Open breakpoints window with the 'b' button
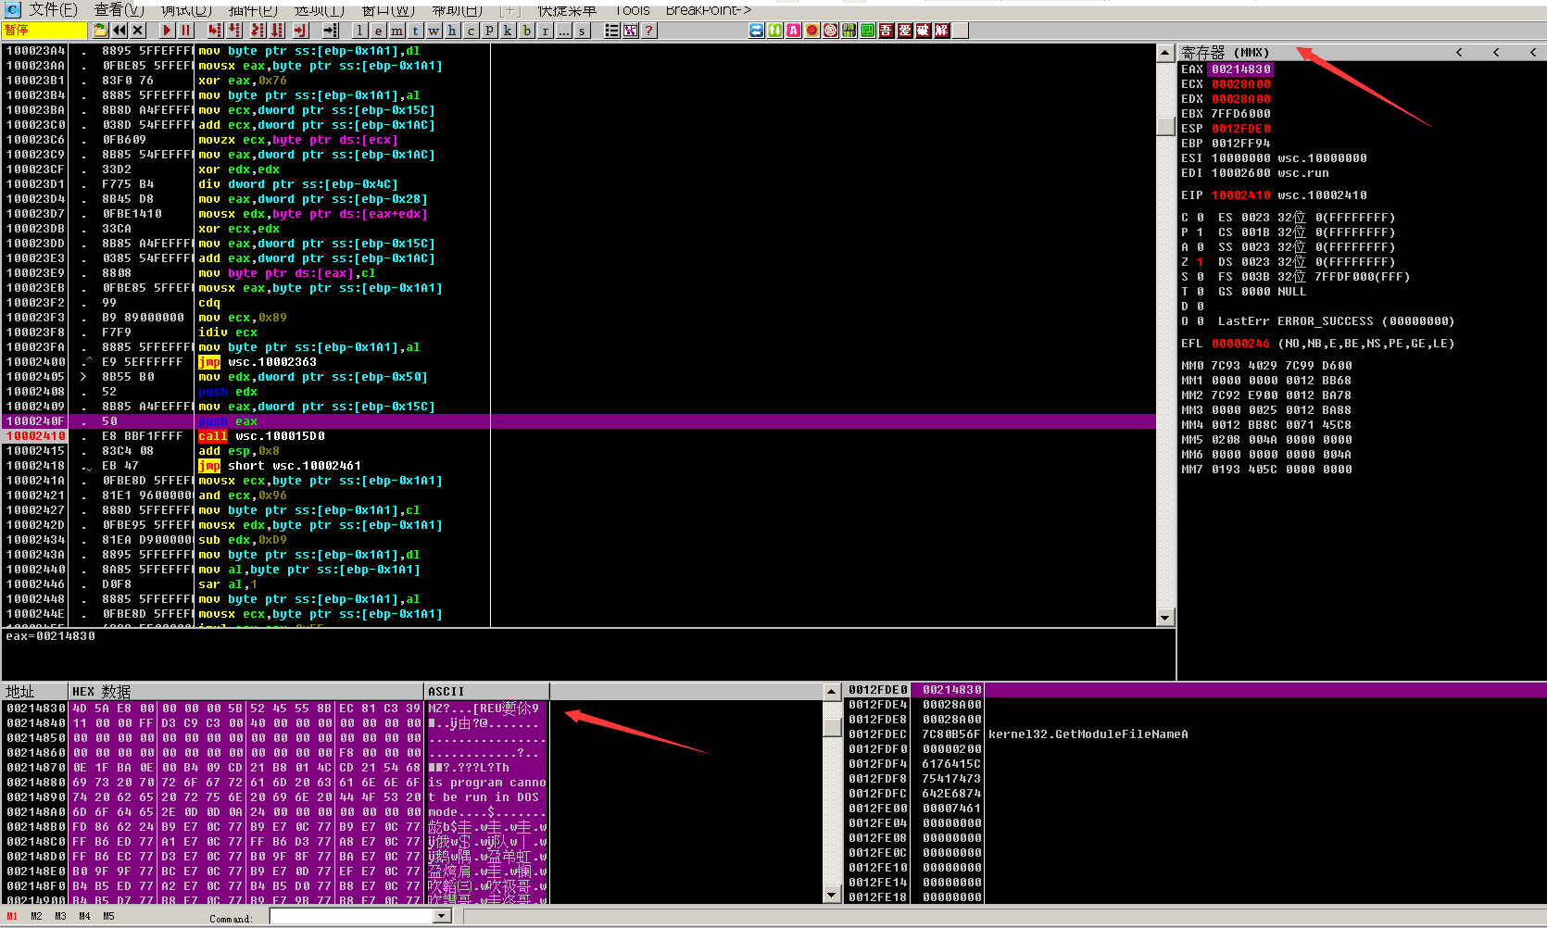The height and width of the screenshot is (928, 1547). [x=526, y=31]
